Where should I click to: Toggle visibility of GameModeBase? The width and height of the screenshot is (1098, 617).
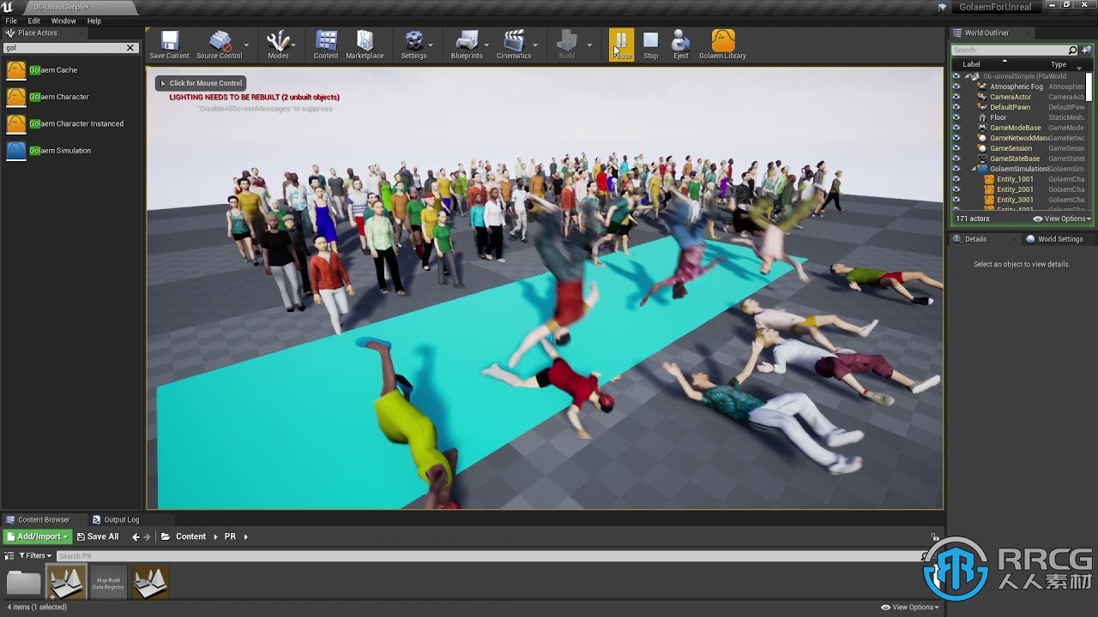pos(956,128)
